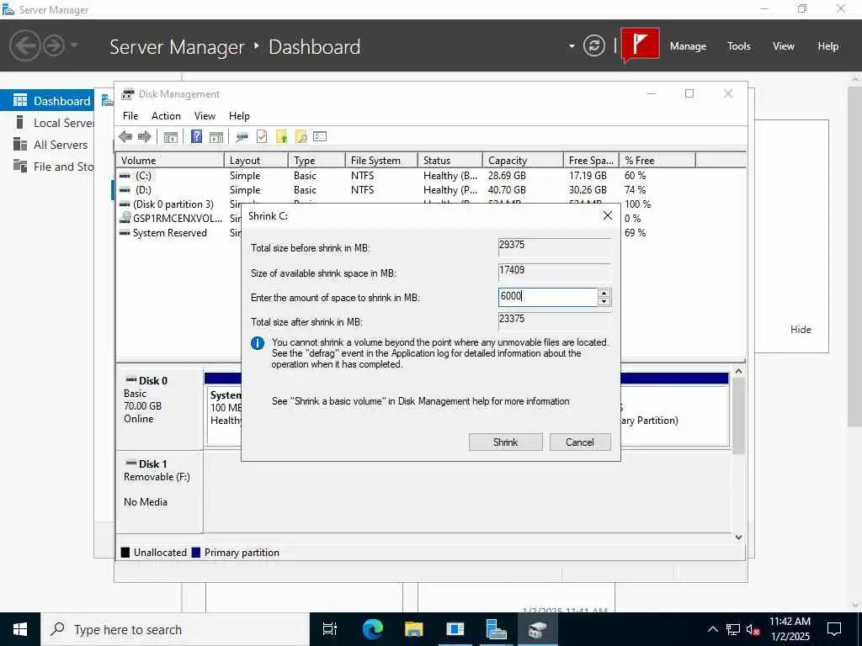This screenshot has width=862, height=646.
Task: Click the Server Manager forward navigation arrow
Action: [x=54, y=45]
